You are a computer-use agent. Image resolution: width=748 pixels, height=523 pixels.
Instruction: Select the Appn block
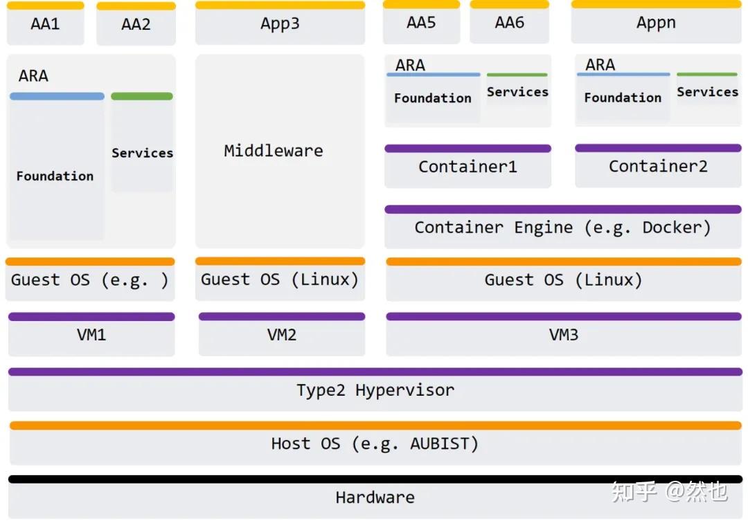656,23
